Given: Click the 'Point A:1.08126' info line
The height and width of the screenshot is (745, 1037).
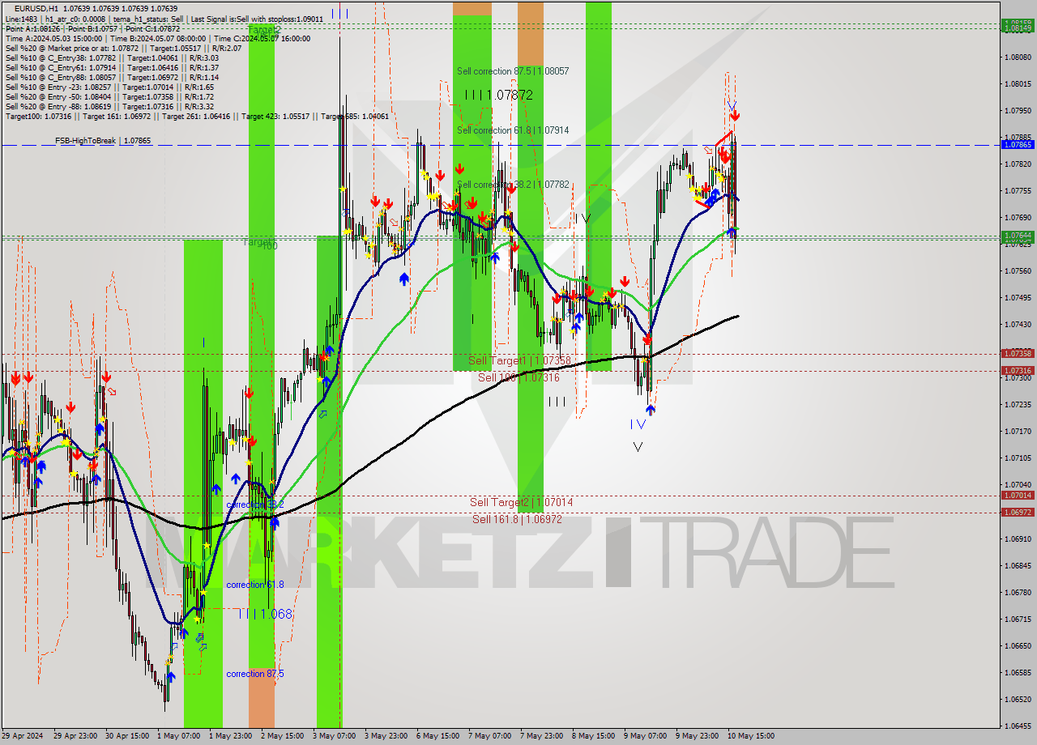Looking at the screenshot, I should pos(92,28).
